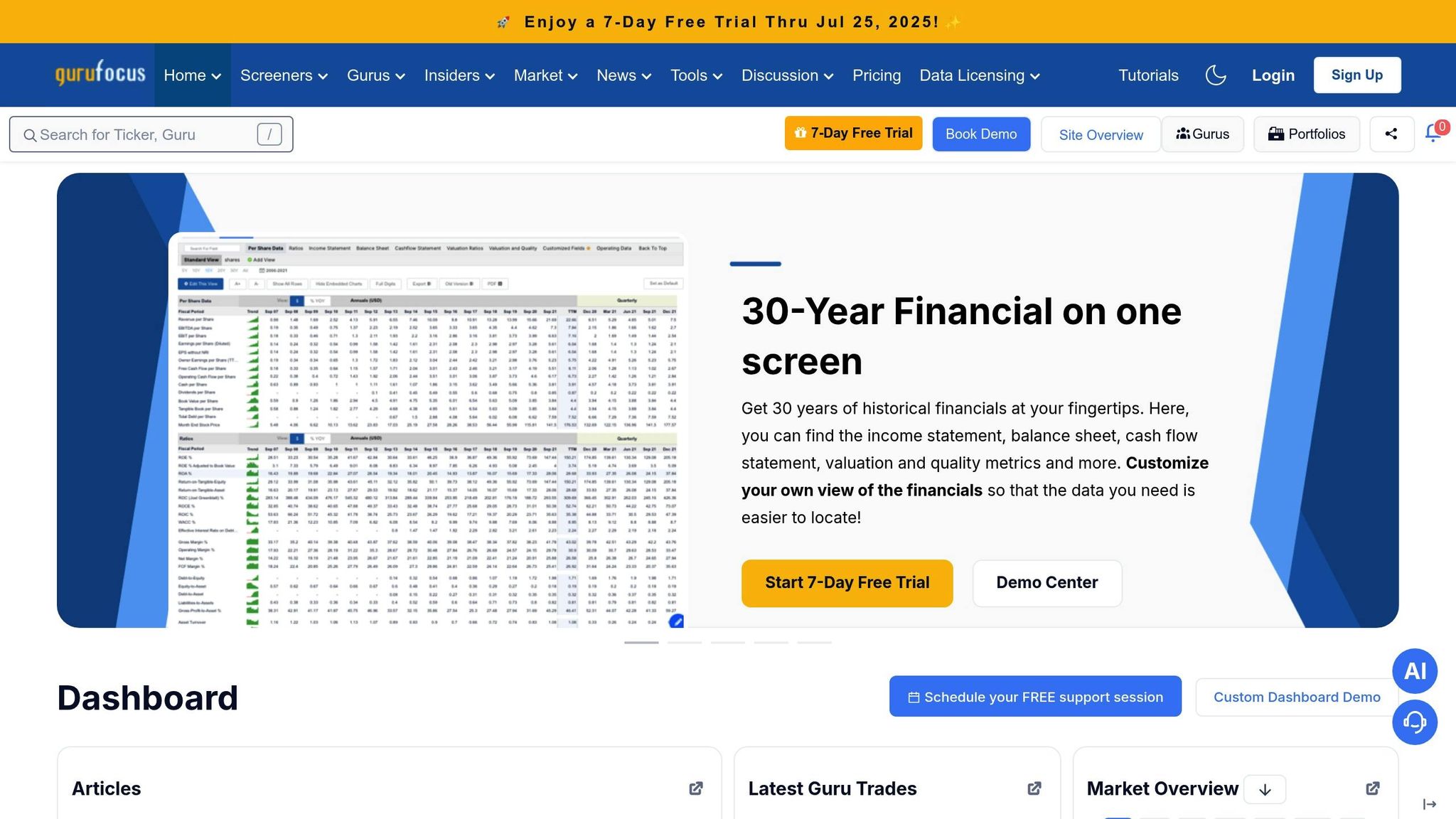Expand the Gurus nav dropdown
The height and width of the screenshot is (819, 1456).
coord(376,75)
